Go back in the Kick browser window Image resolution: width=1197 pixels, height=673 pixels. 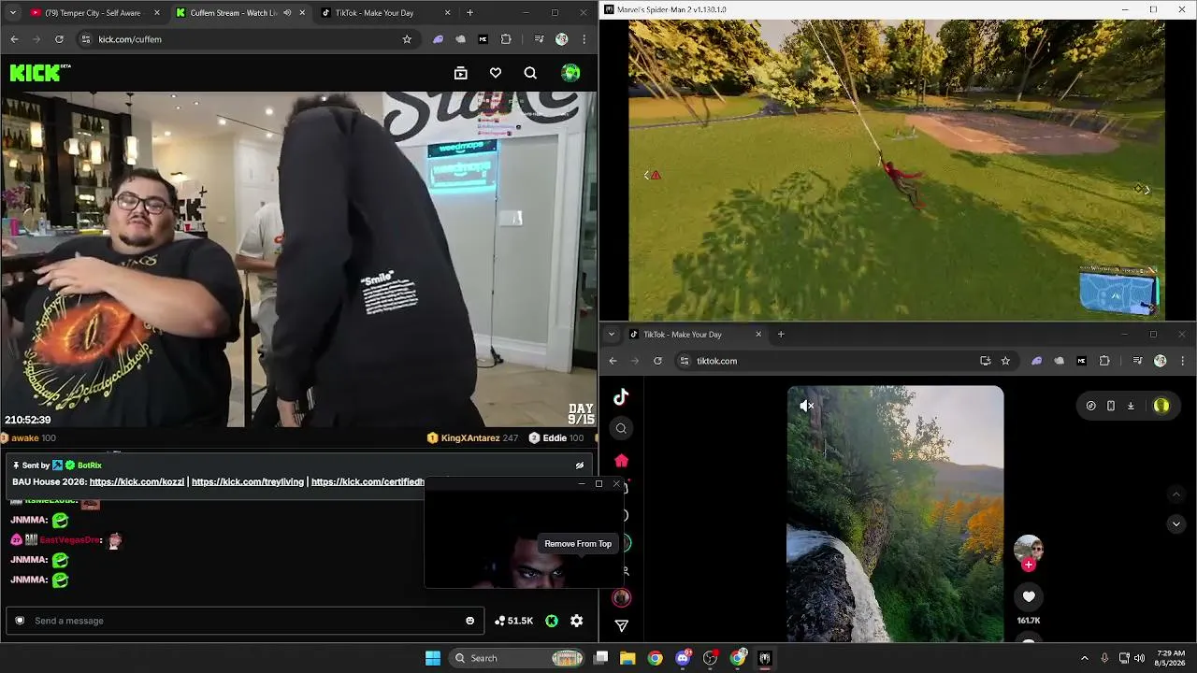tap(14, 39)
